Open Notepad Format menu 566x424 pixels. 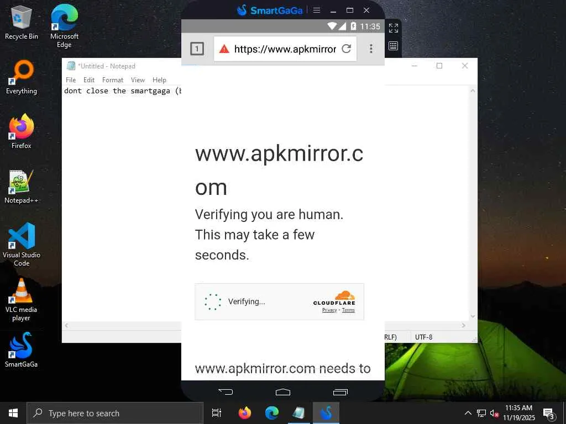pos(113,80)
